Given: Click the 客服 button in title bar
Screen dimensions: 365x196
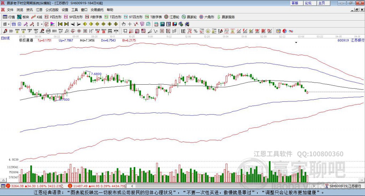Looking at the screenshot, I should coord(296,3).
